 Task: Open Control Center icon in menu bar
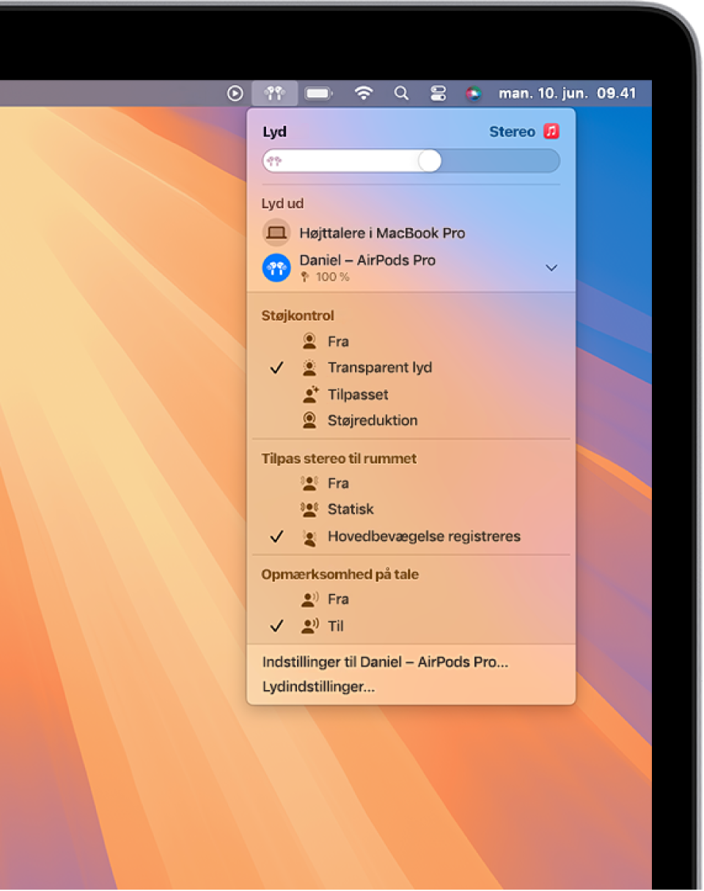[438, 93]
